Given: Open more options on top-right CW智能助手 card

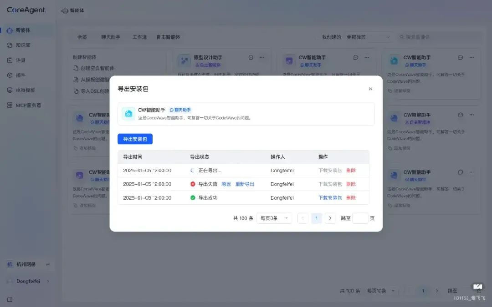Looking at the screenshot, I should click(x=471, y=58).
